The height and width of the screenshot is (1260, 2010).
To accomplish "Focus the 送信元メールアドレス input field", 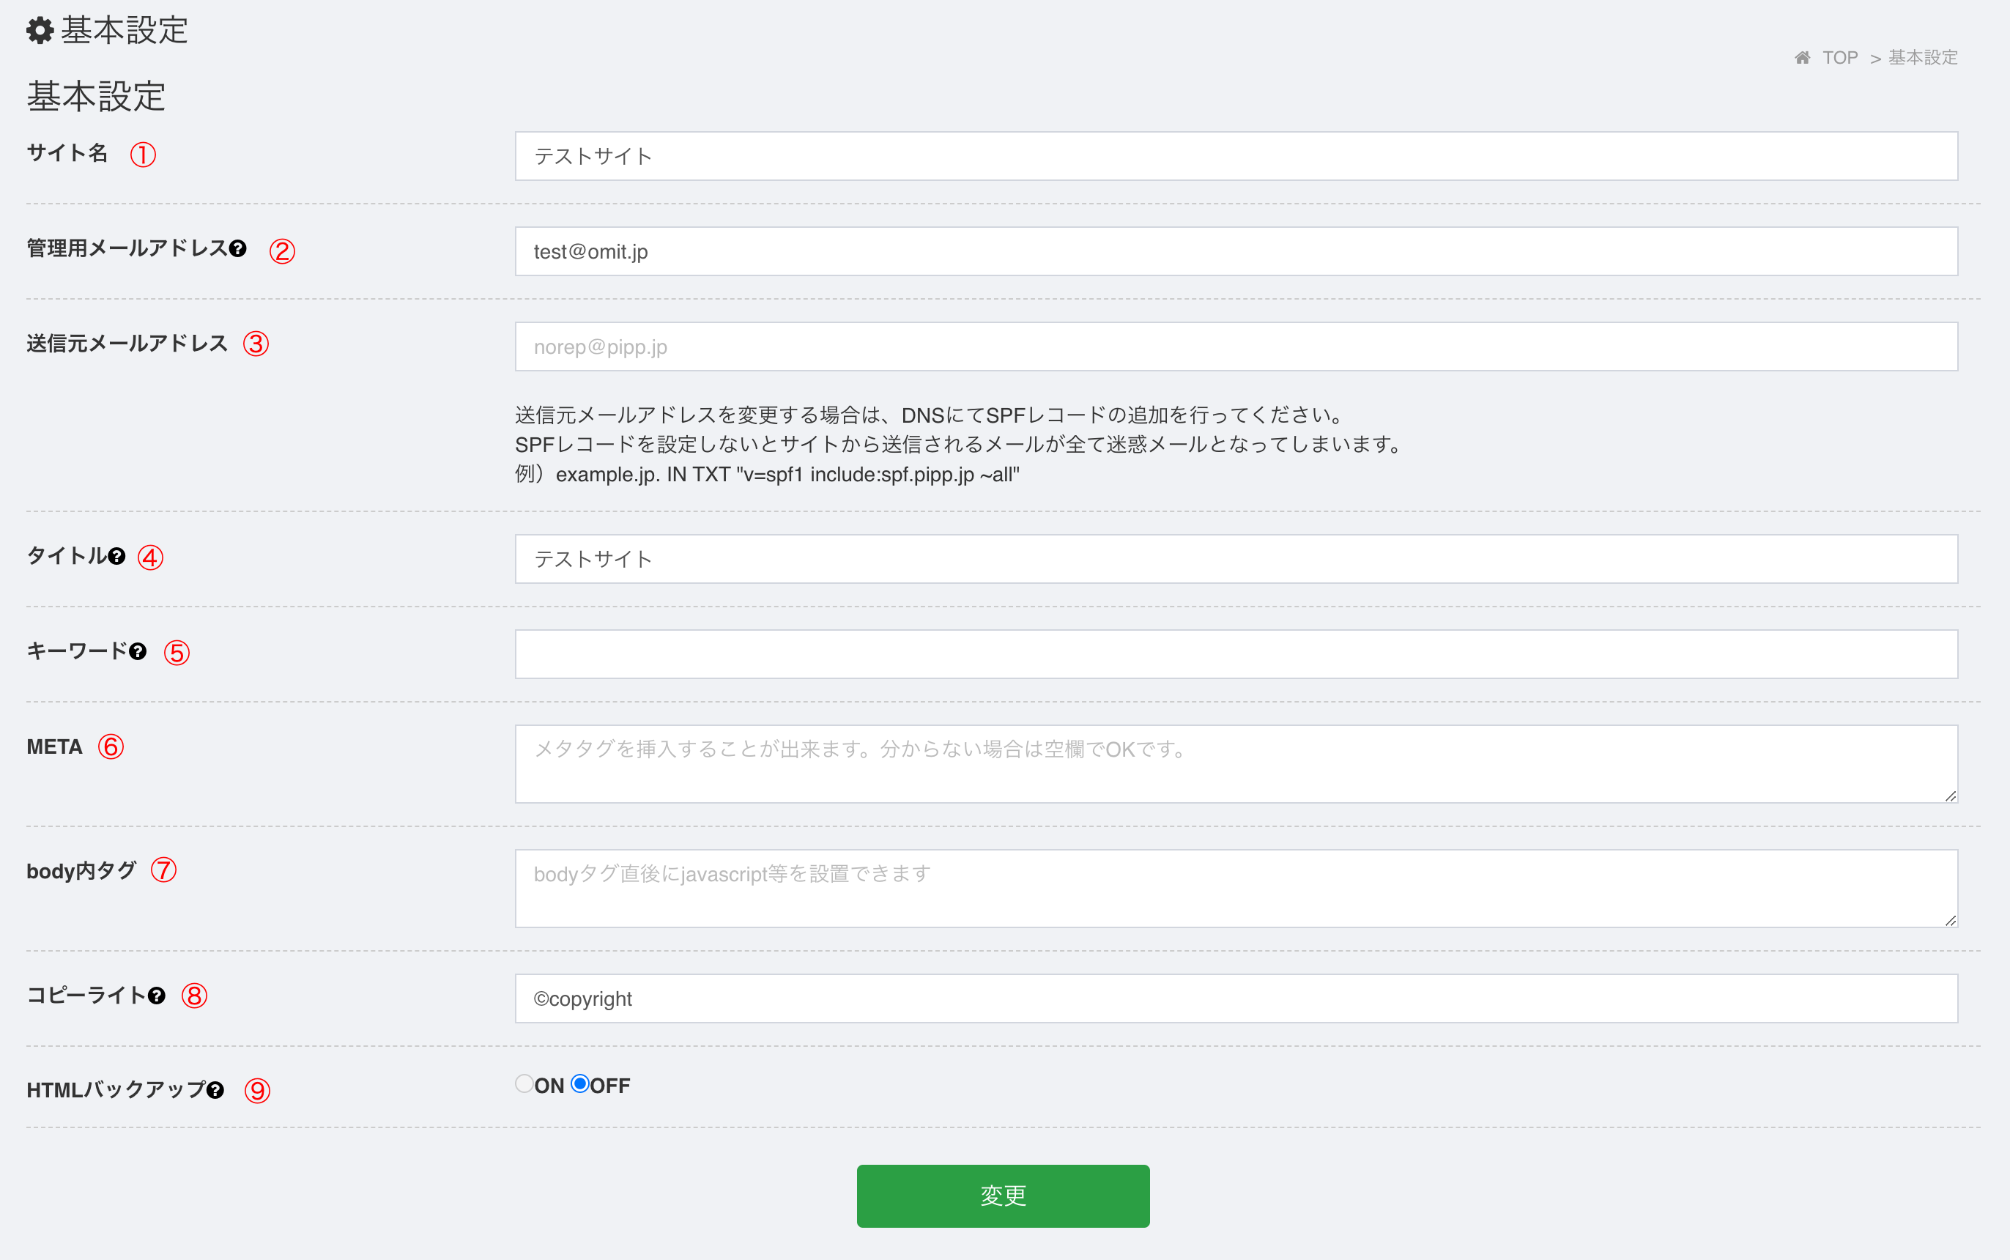I will tap(1236, 346).
